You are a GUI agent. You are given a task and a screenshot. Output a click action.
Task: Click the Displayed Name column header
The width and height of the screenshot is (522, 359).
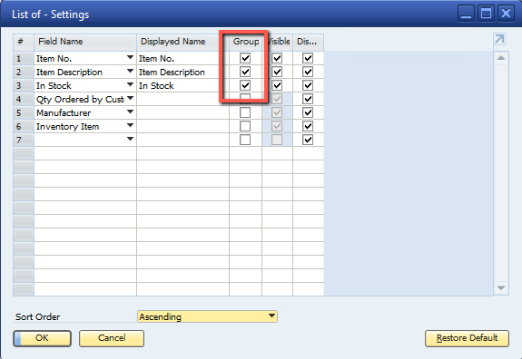tap(182, 42)
